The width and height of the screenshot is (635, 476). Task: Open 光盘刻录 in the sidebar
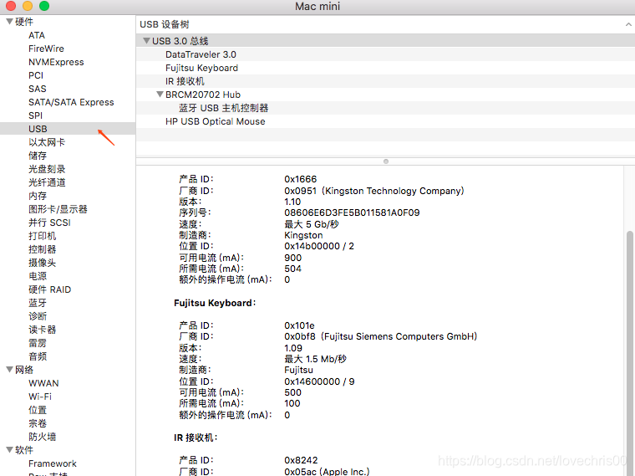[x=47, y=169]
